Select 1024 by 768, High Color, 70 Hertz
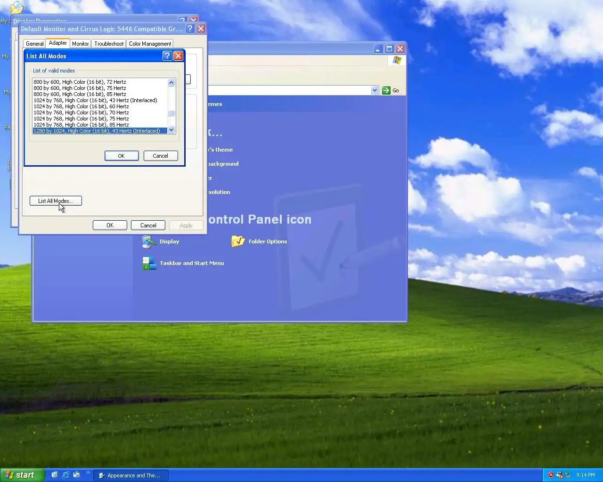603x482 pixels. [100, 112]
